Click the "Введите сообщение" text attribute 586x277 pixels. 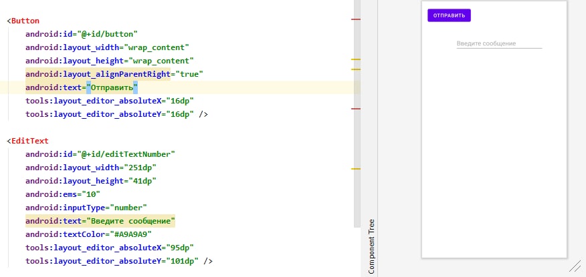coord(100,221)
